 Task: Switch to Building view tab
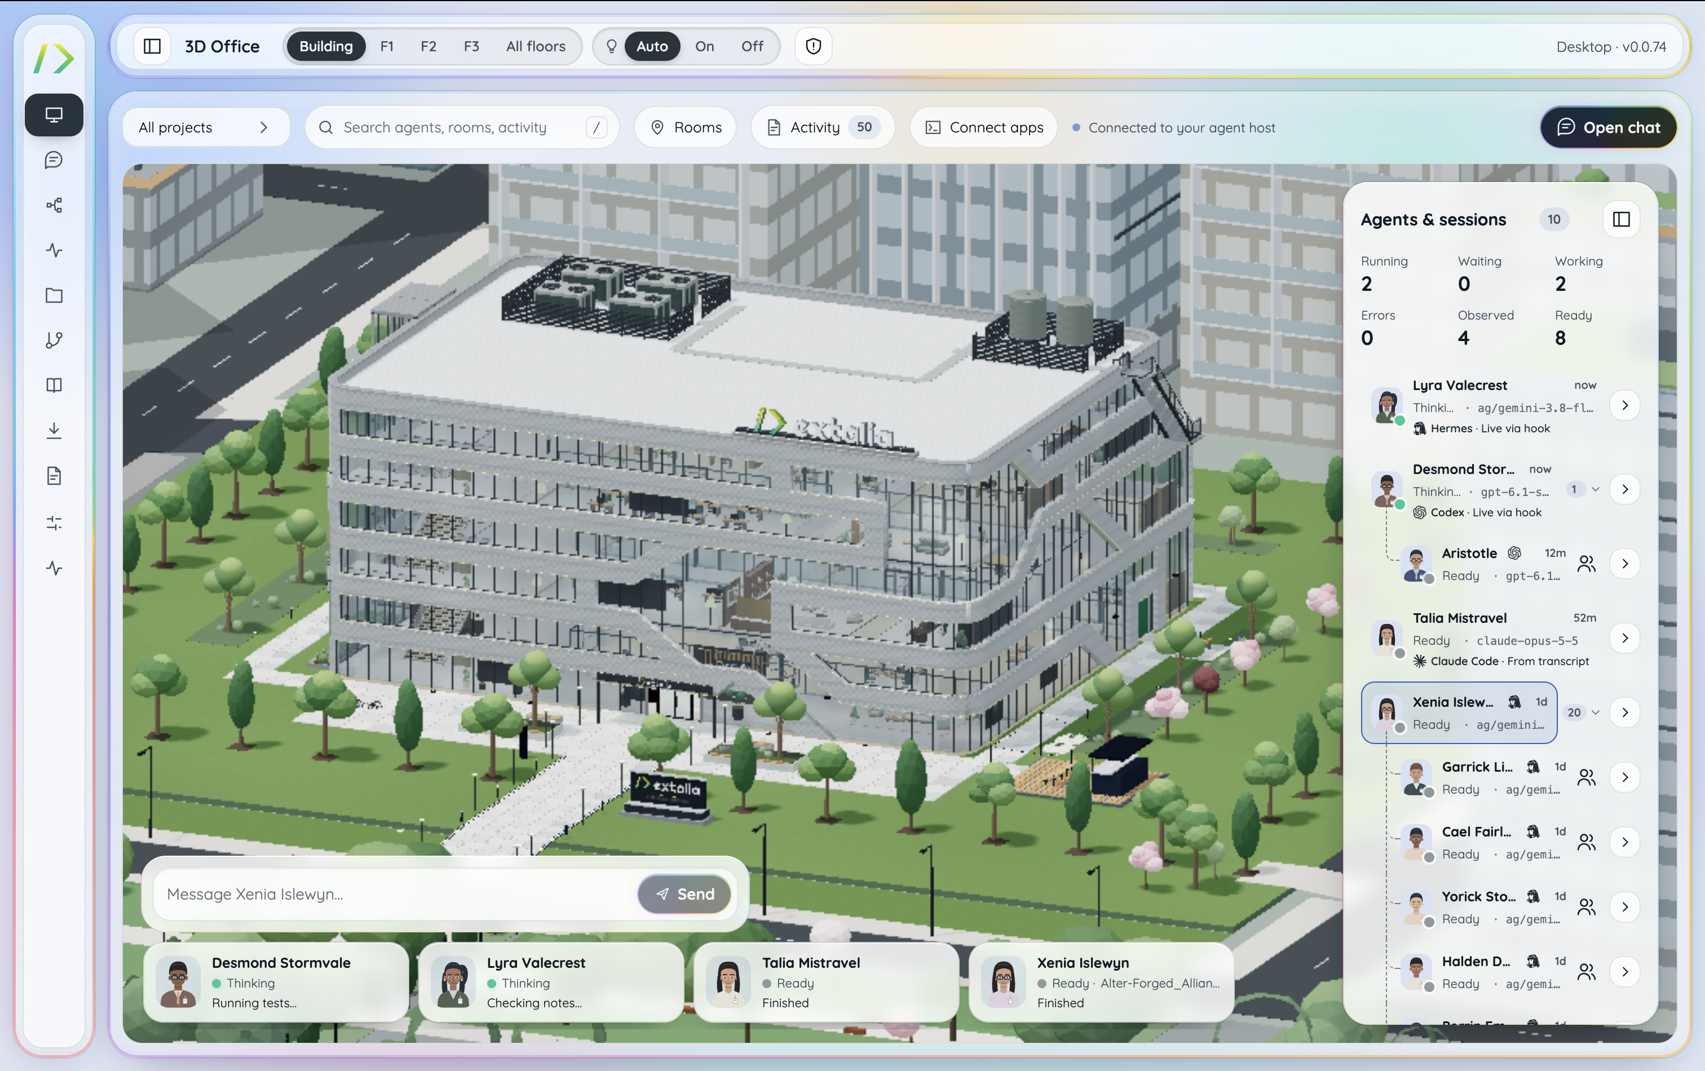[x=326, y=46]
